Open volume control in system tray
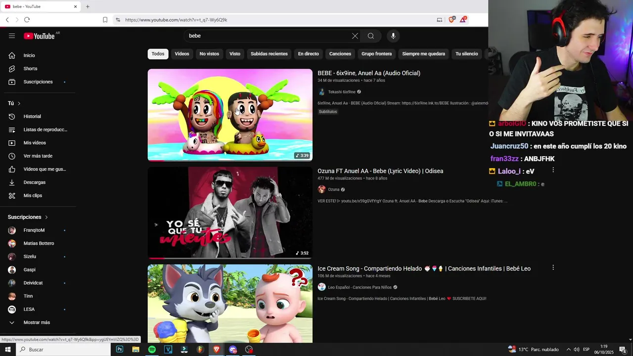This screenshot has height=356, width=633. pos(577,350)
